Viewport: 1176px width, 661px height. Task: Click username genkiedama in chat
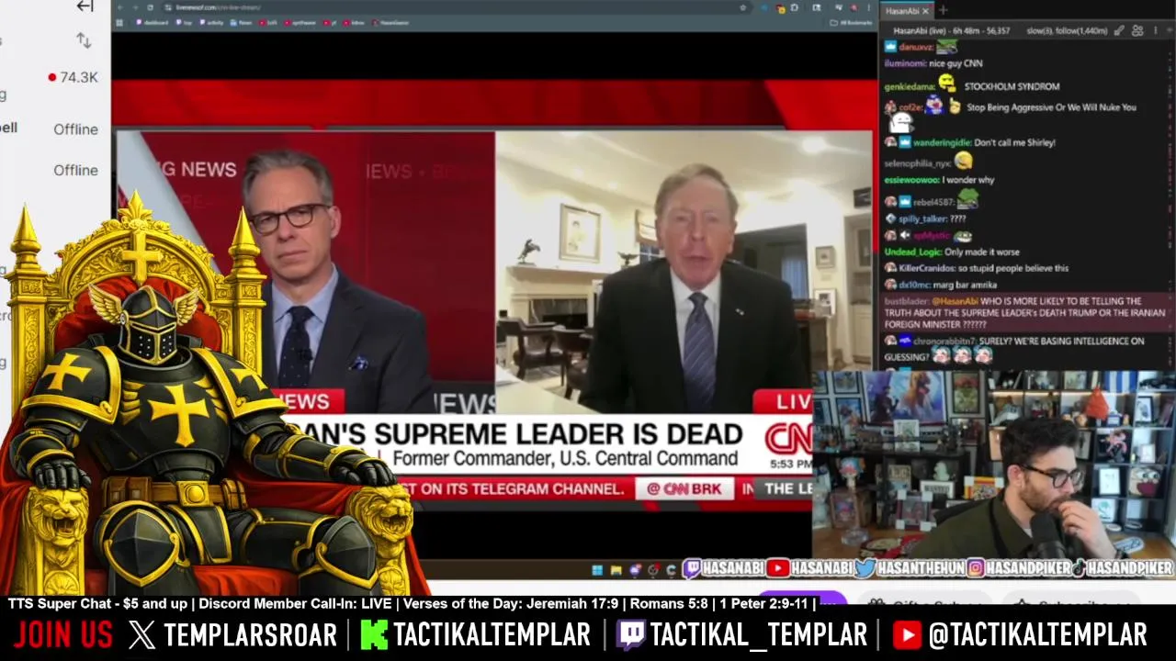[x=909, y=86]
